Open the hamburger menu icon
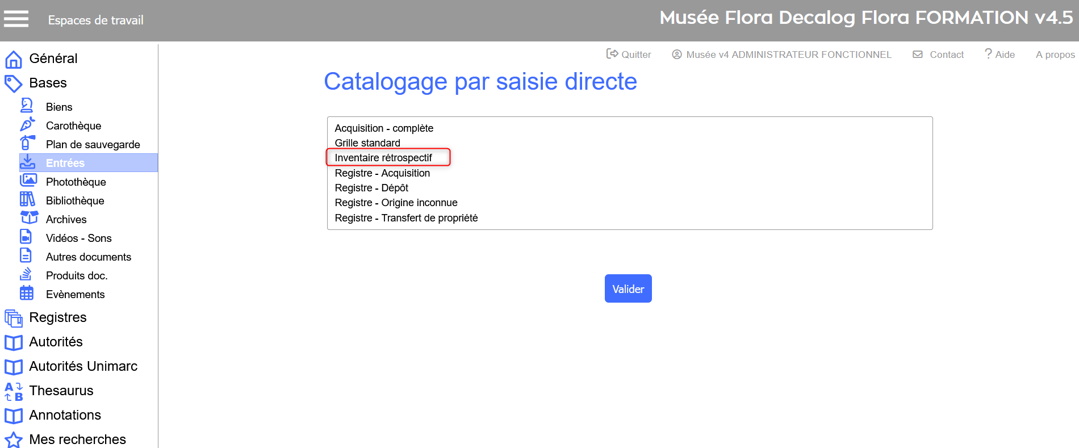Image resolution: width=1079 pixels, height=448 pixels. point(16,19)
